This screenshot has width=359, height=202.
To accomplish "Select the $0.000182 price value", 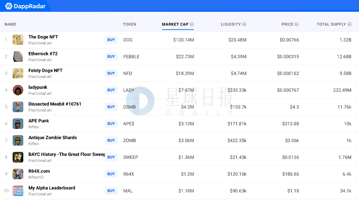I will tap(288, 74).
